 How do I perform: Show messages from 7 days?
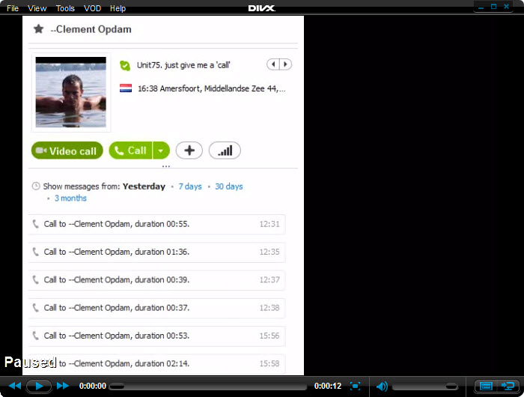click(190, 187)
